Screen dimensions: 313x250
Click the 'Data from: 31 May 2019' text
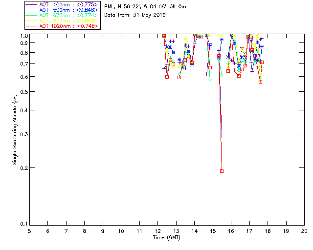135,15
